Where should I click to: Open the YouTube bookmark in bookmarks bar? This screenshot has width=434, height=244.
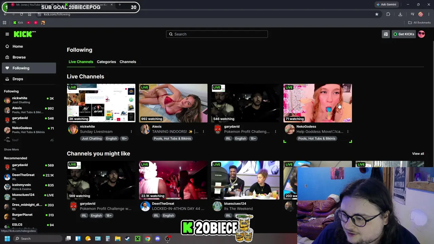coord(28,23)
